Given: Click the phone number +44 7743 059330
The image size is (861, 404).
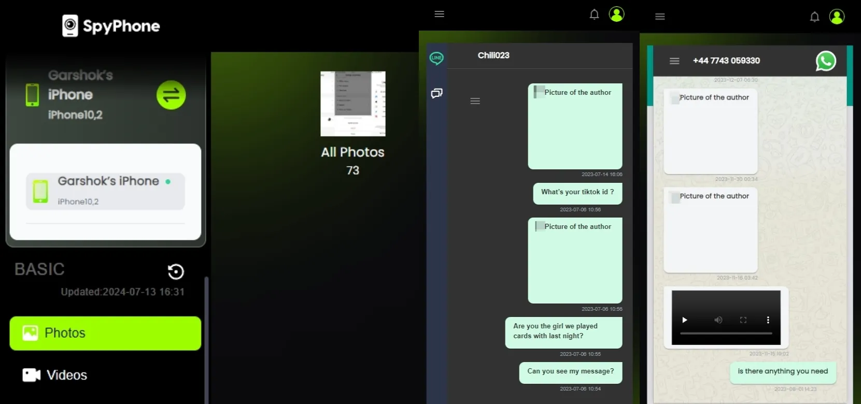Looking at the screenshot, I should [x=726, y=61].
